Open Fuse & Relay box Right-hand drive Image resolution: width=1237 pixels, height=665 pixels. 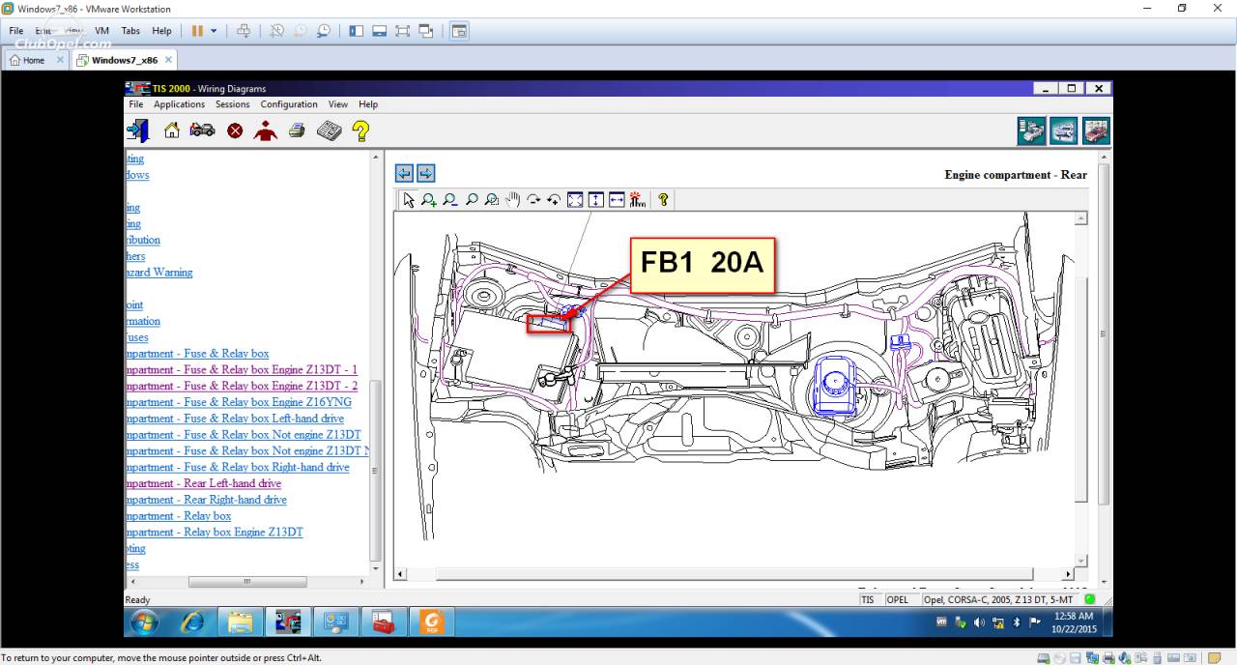(238, 467)
